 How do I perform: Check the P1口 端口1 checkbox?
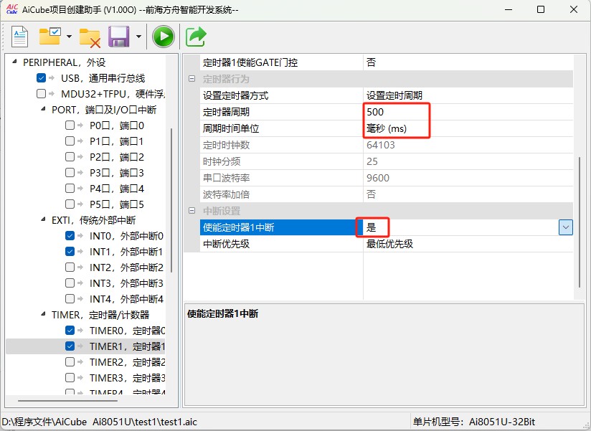(70, 141)
